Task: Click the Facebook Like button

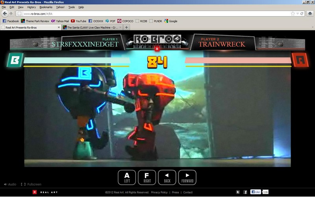Action: (256, 192)
